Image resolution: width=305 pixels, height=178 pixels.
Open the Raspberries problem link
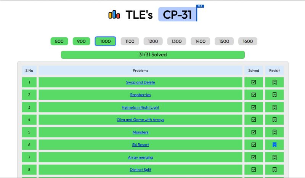140,95
